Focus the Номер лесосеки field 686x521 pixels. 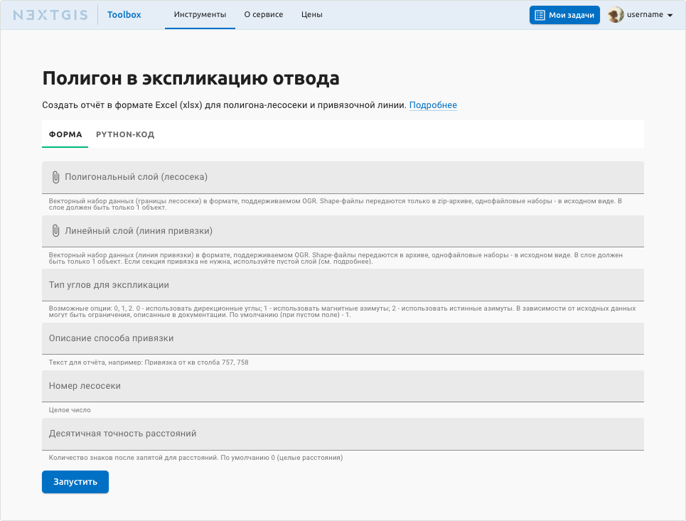343,386
